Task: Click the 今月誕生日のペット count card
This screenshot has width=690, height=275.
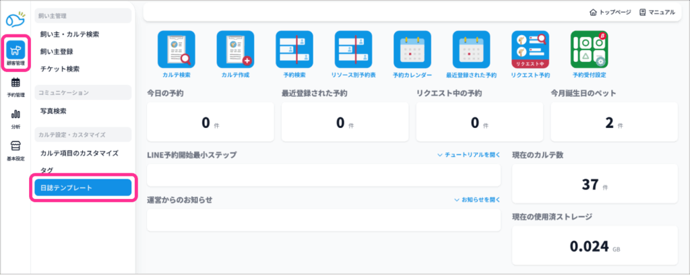Action: pos(614,123)
